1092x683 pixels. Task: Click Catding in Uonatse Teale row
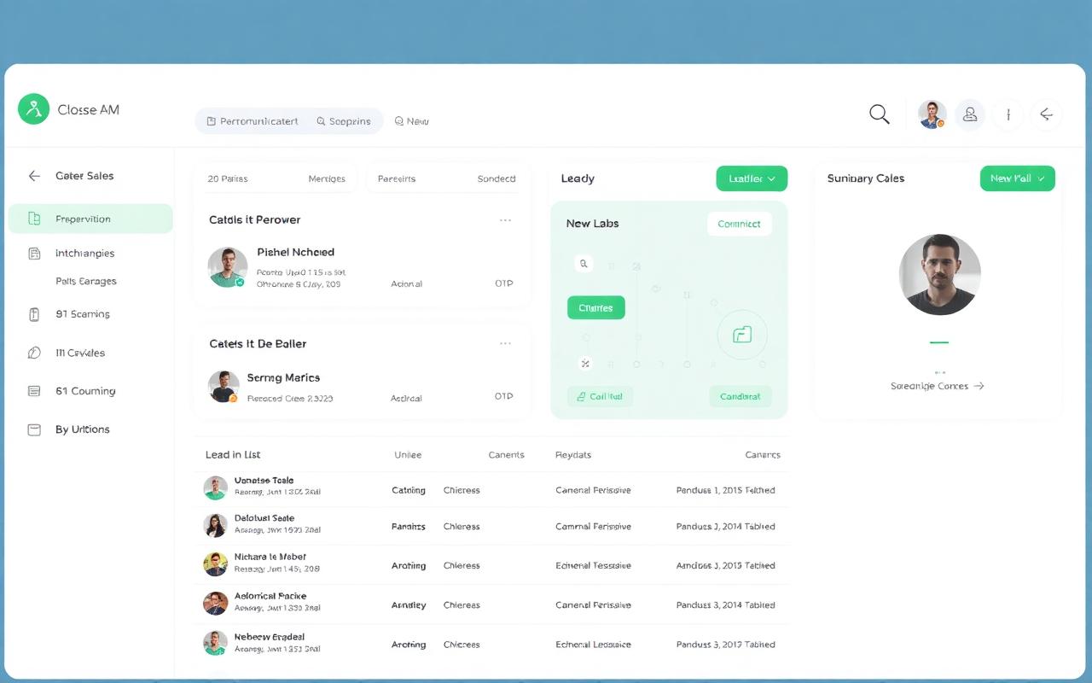pyautogui.click(x=409, y=490)
